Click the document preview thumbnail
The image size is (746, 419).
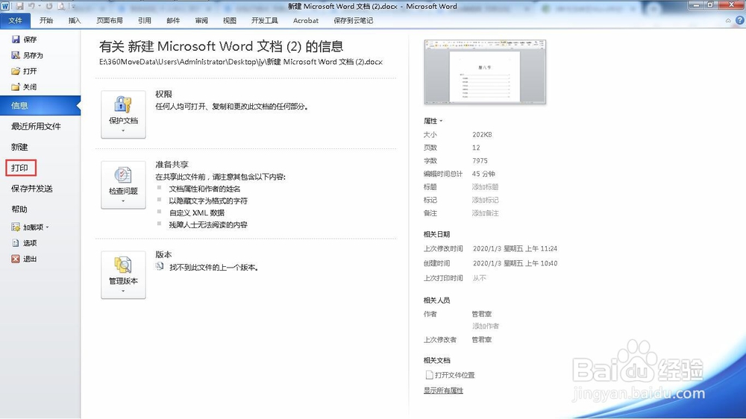click(x=485, y=72)
